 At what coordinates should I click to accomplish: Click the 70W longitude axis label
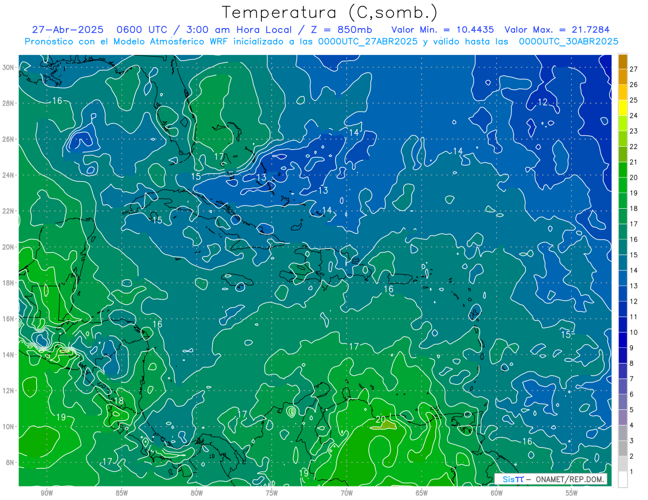[x=347, y=493]
